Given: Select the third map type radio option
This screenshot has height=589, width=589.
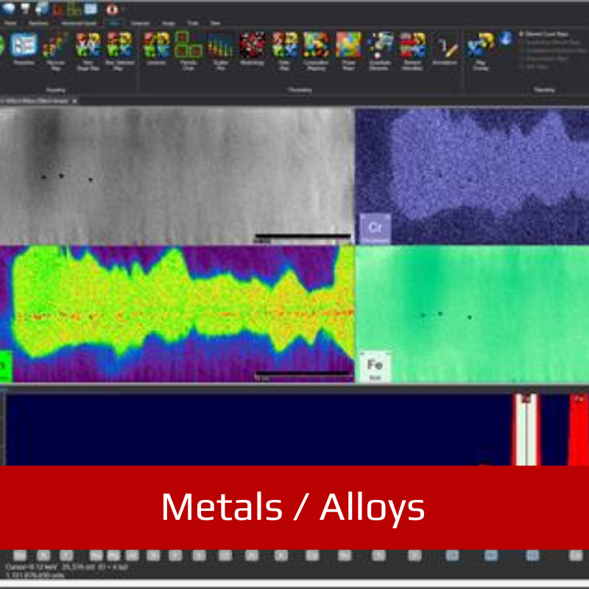Looking at the screenshot, I should tap(521, 50).
